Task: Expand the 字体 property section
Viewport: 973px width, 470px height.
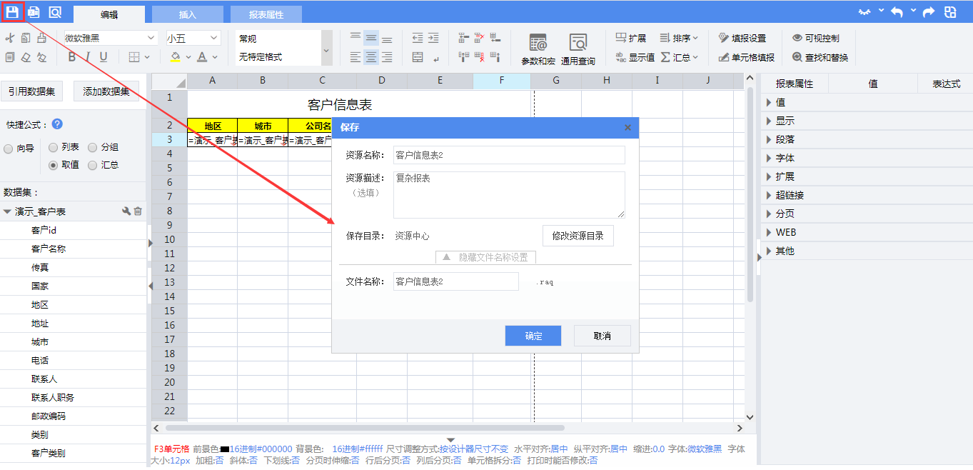Action: (x=785, y=158)
